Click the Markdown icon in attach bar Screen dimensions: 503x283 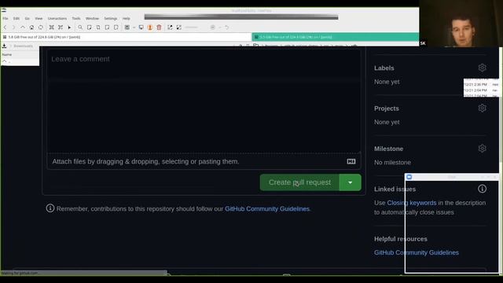pos(351,161)
